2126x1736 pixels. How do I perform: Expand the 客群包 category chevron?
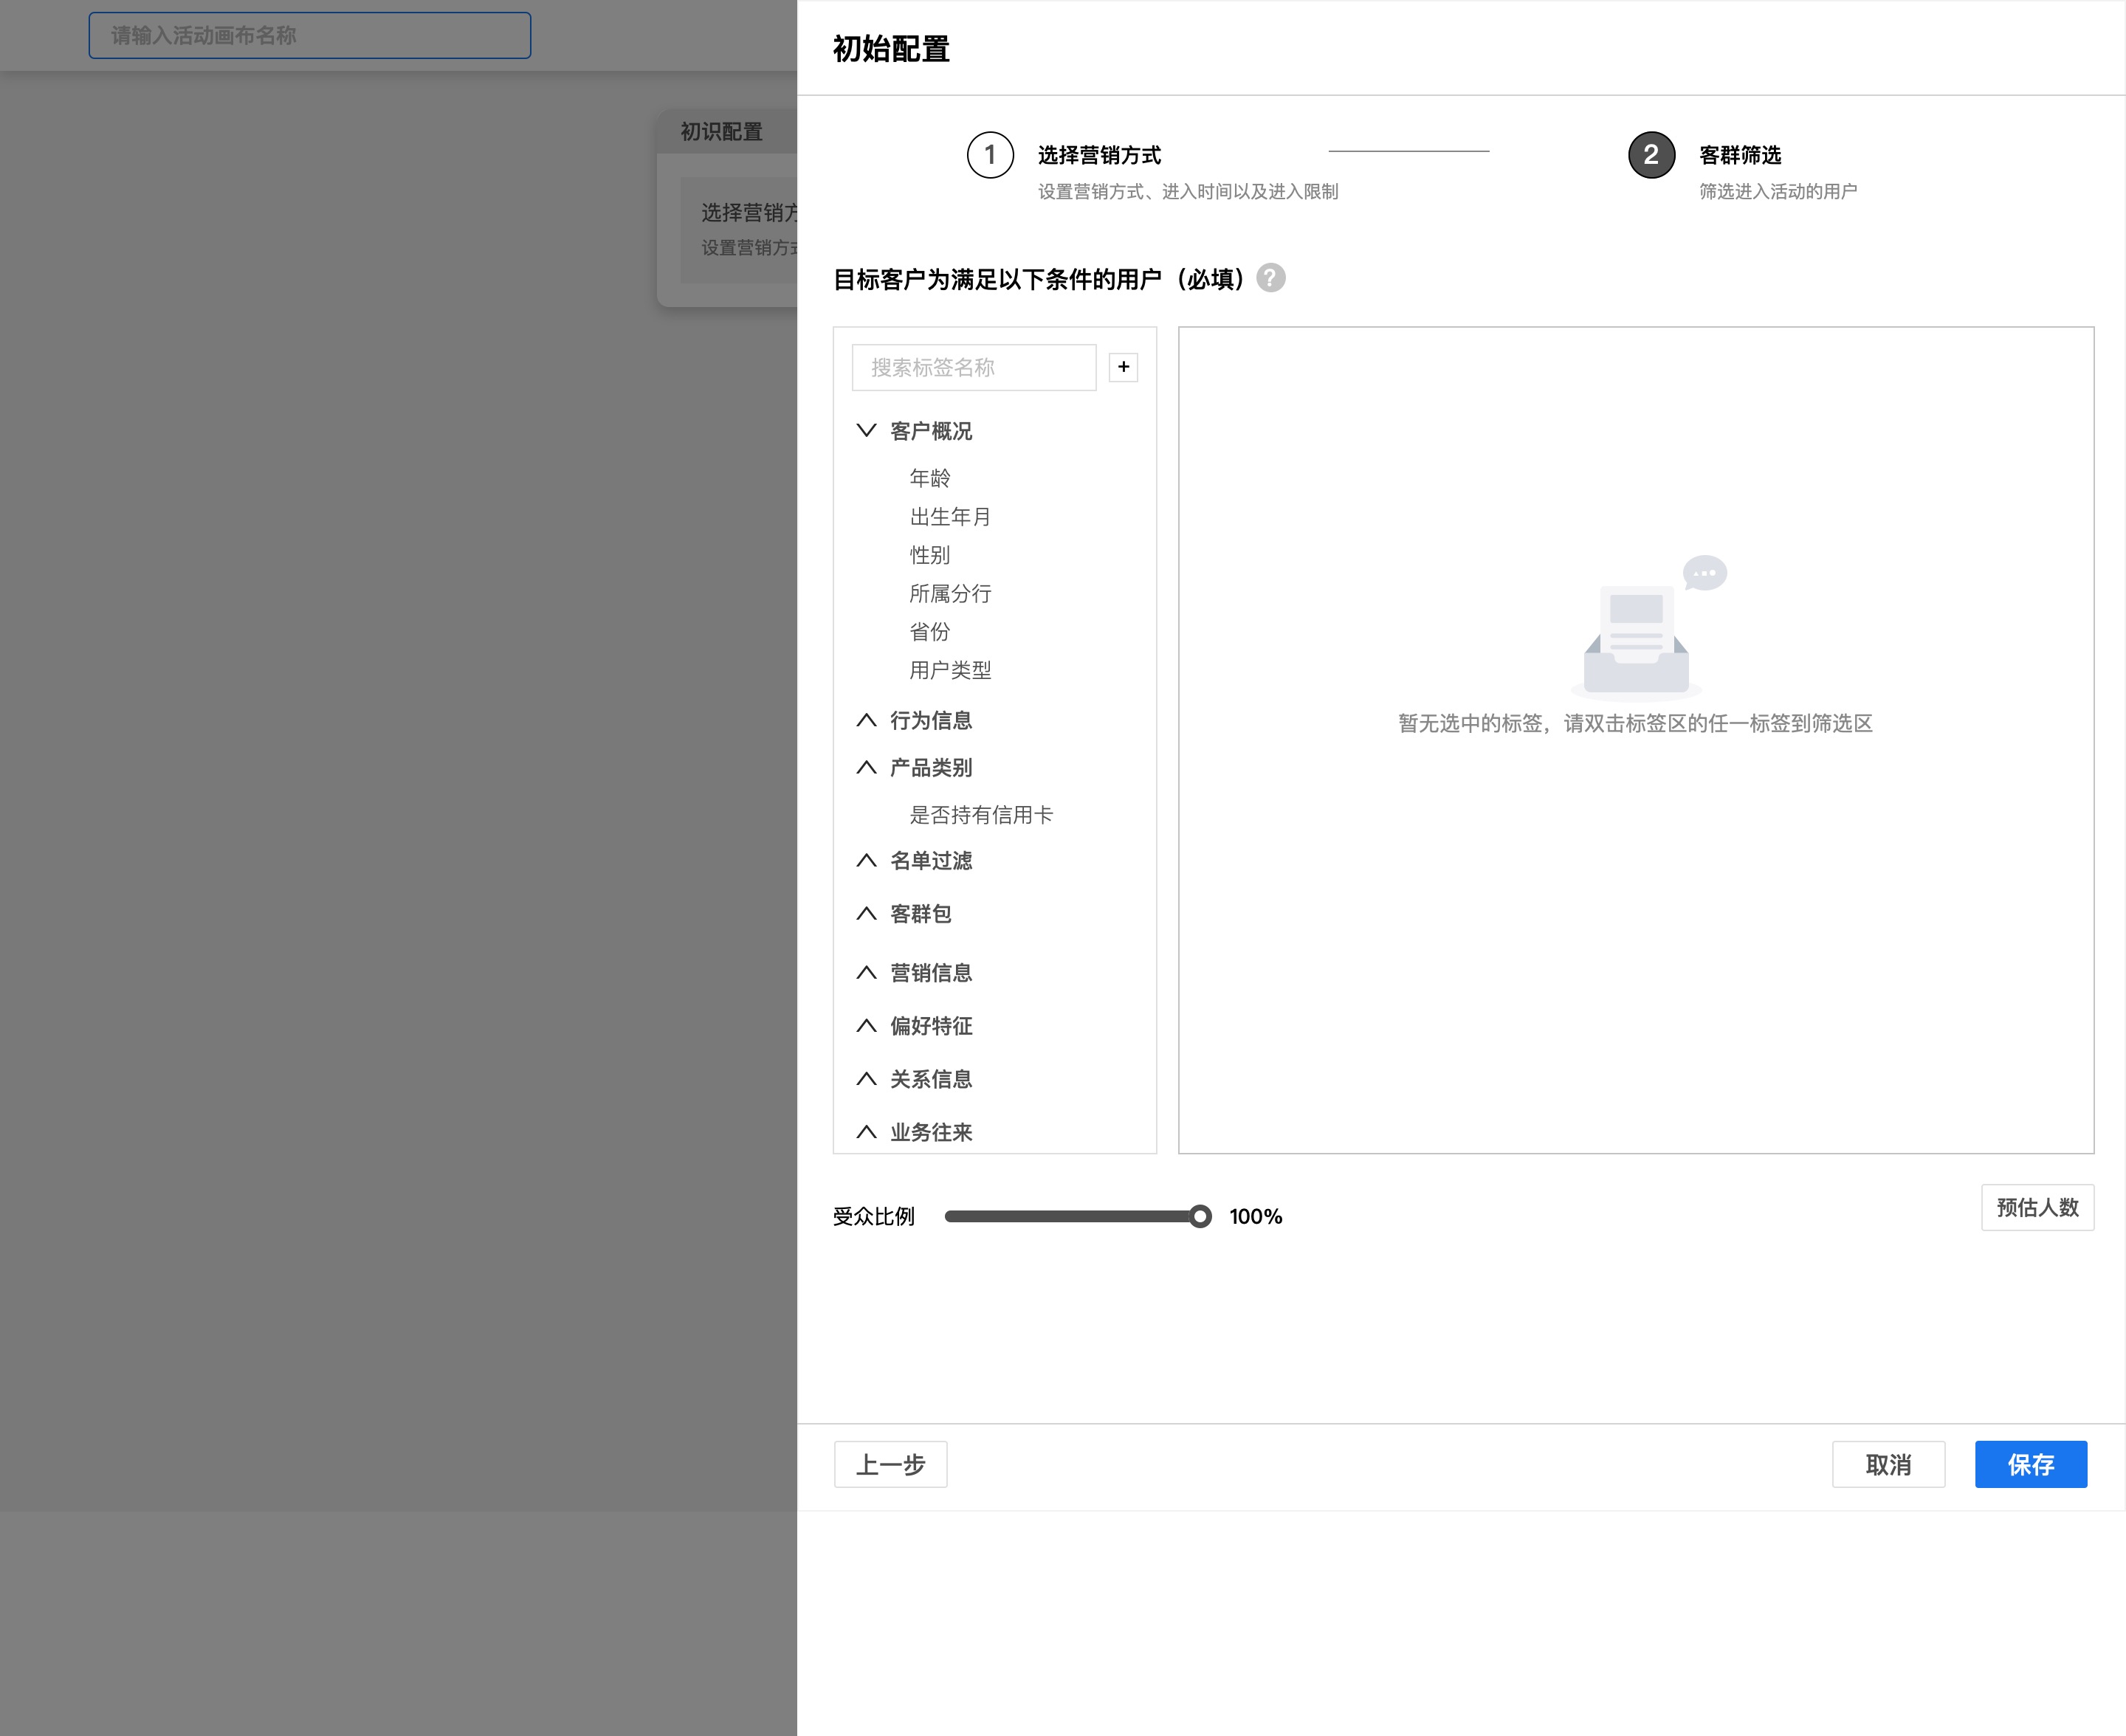click(x=866, y=913)
